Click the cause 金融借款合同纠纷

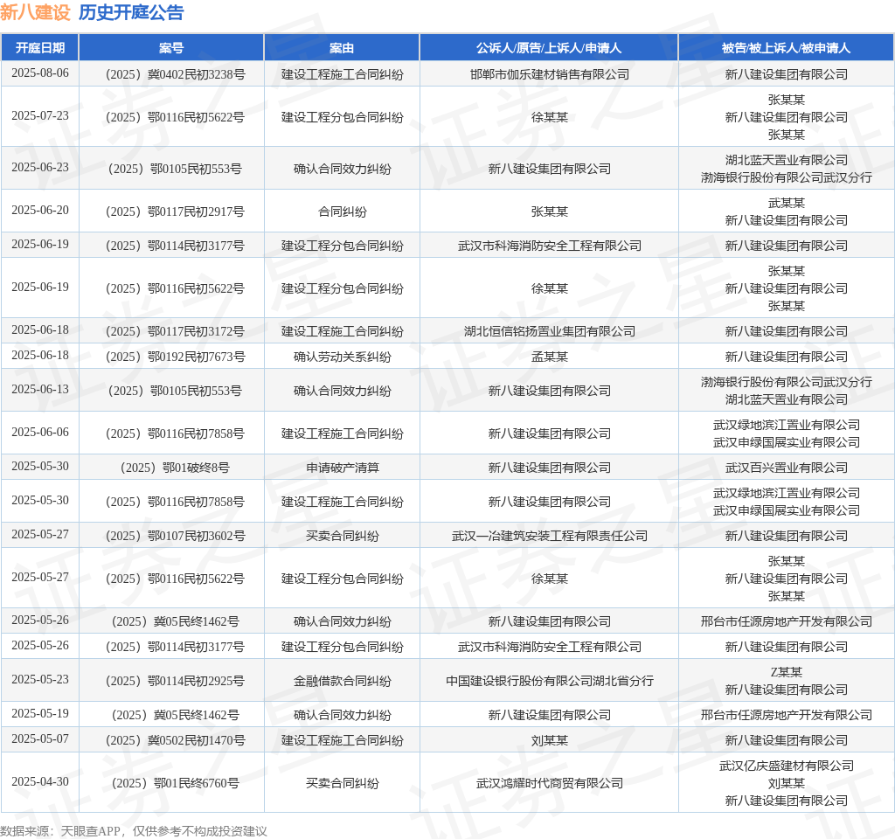point(342,681)
